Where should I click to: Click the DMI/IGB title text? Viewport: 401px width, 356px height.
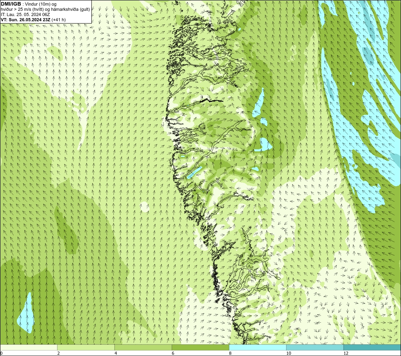tap(11, 4)
